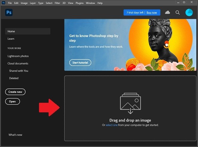
Task: Open the Filter menu
Action: click(x=57, y=3)
